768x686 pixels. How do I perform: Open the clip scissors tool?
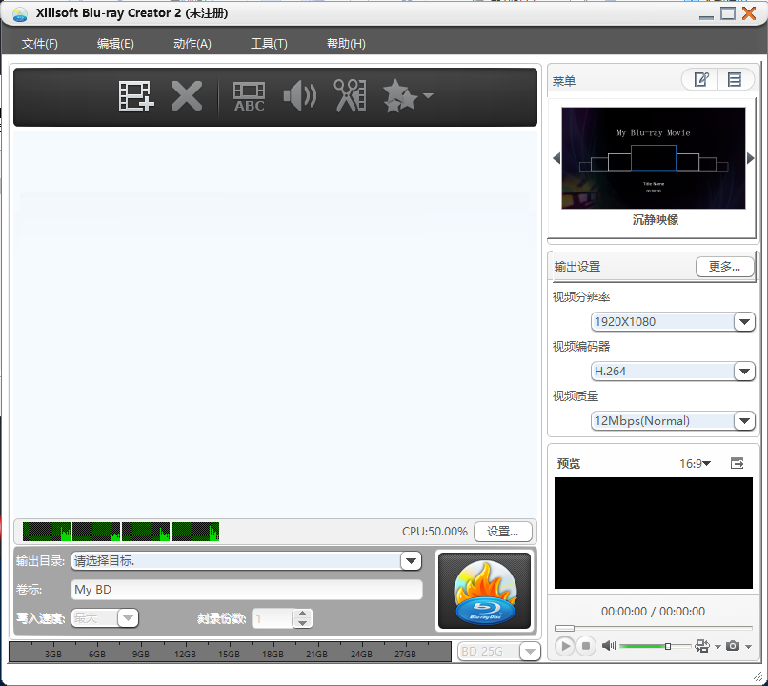tap(350, 96)
